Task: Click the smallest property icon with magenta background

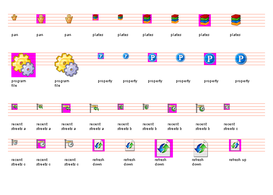Action: click(x=101, y=56)
